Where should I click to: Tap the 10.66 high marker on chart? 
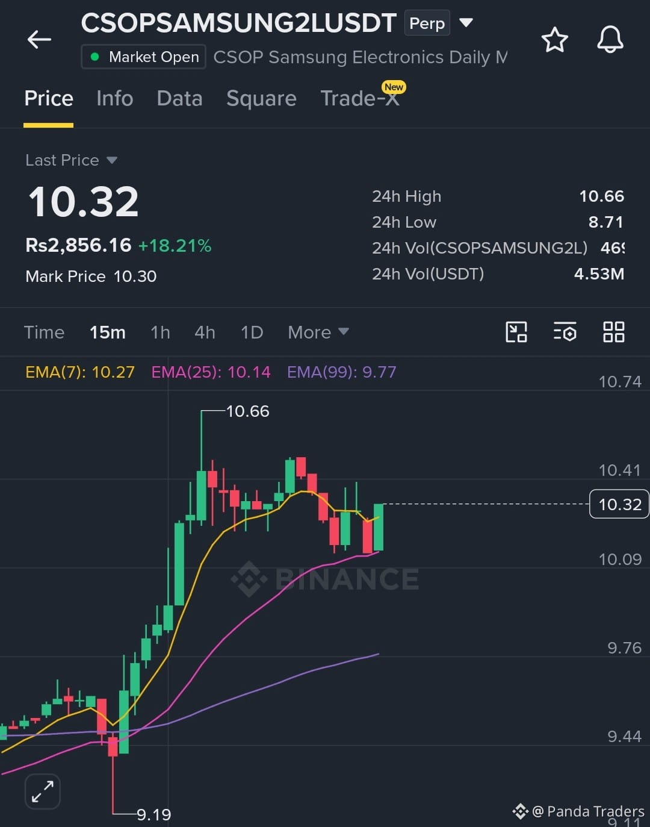[247, 411]
